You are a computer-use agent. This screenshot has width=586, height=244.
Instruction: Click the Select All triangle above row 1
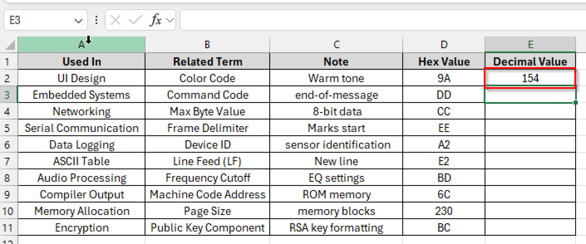point(9,45)
